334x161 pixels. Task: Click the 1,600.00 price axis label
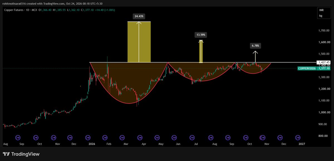[x=324, y=42]
